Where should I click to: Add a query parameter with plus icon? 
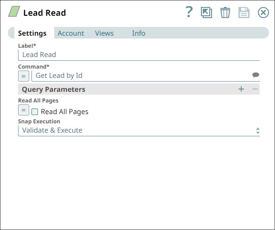tap(241, 89)
